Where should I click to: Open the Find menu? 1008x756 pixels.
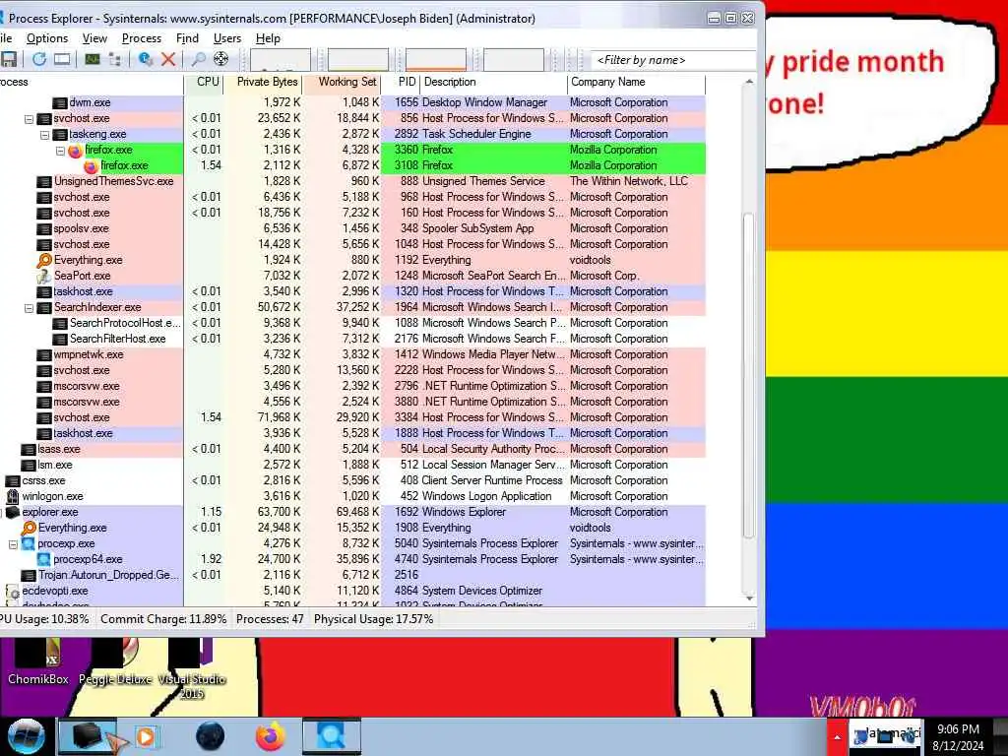click(x=187, y=38)
